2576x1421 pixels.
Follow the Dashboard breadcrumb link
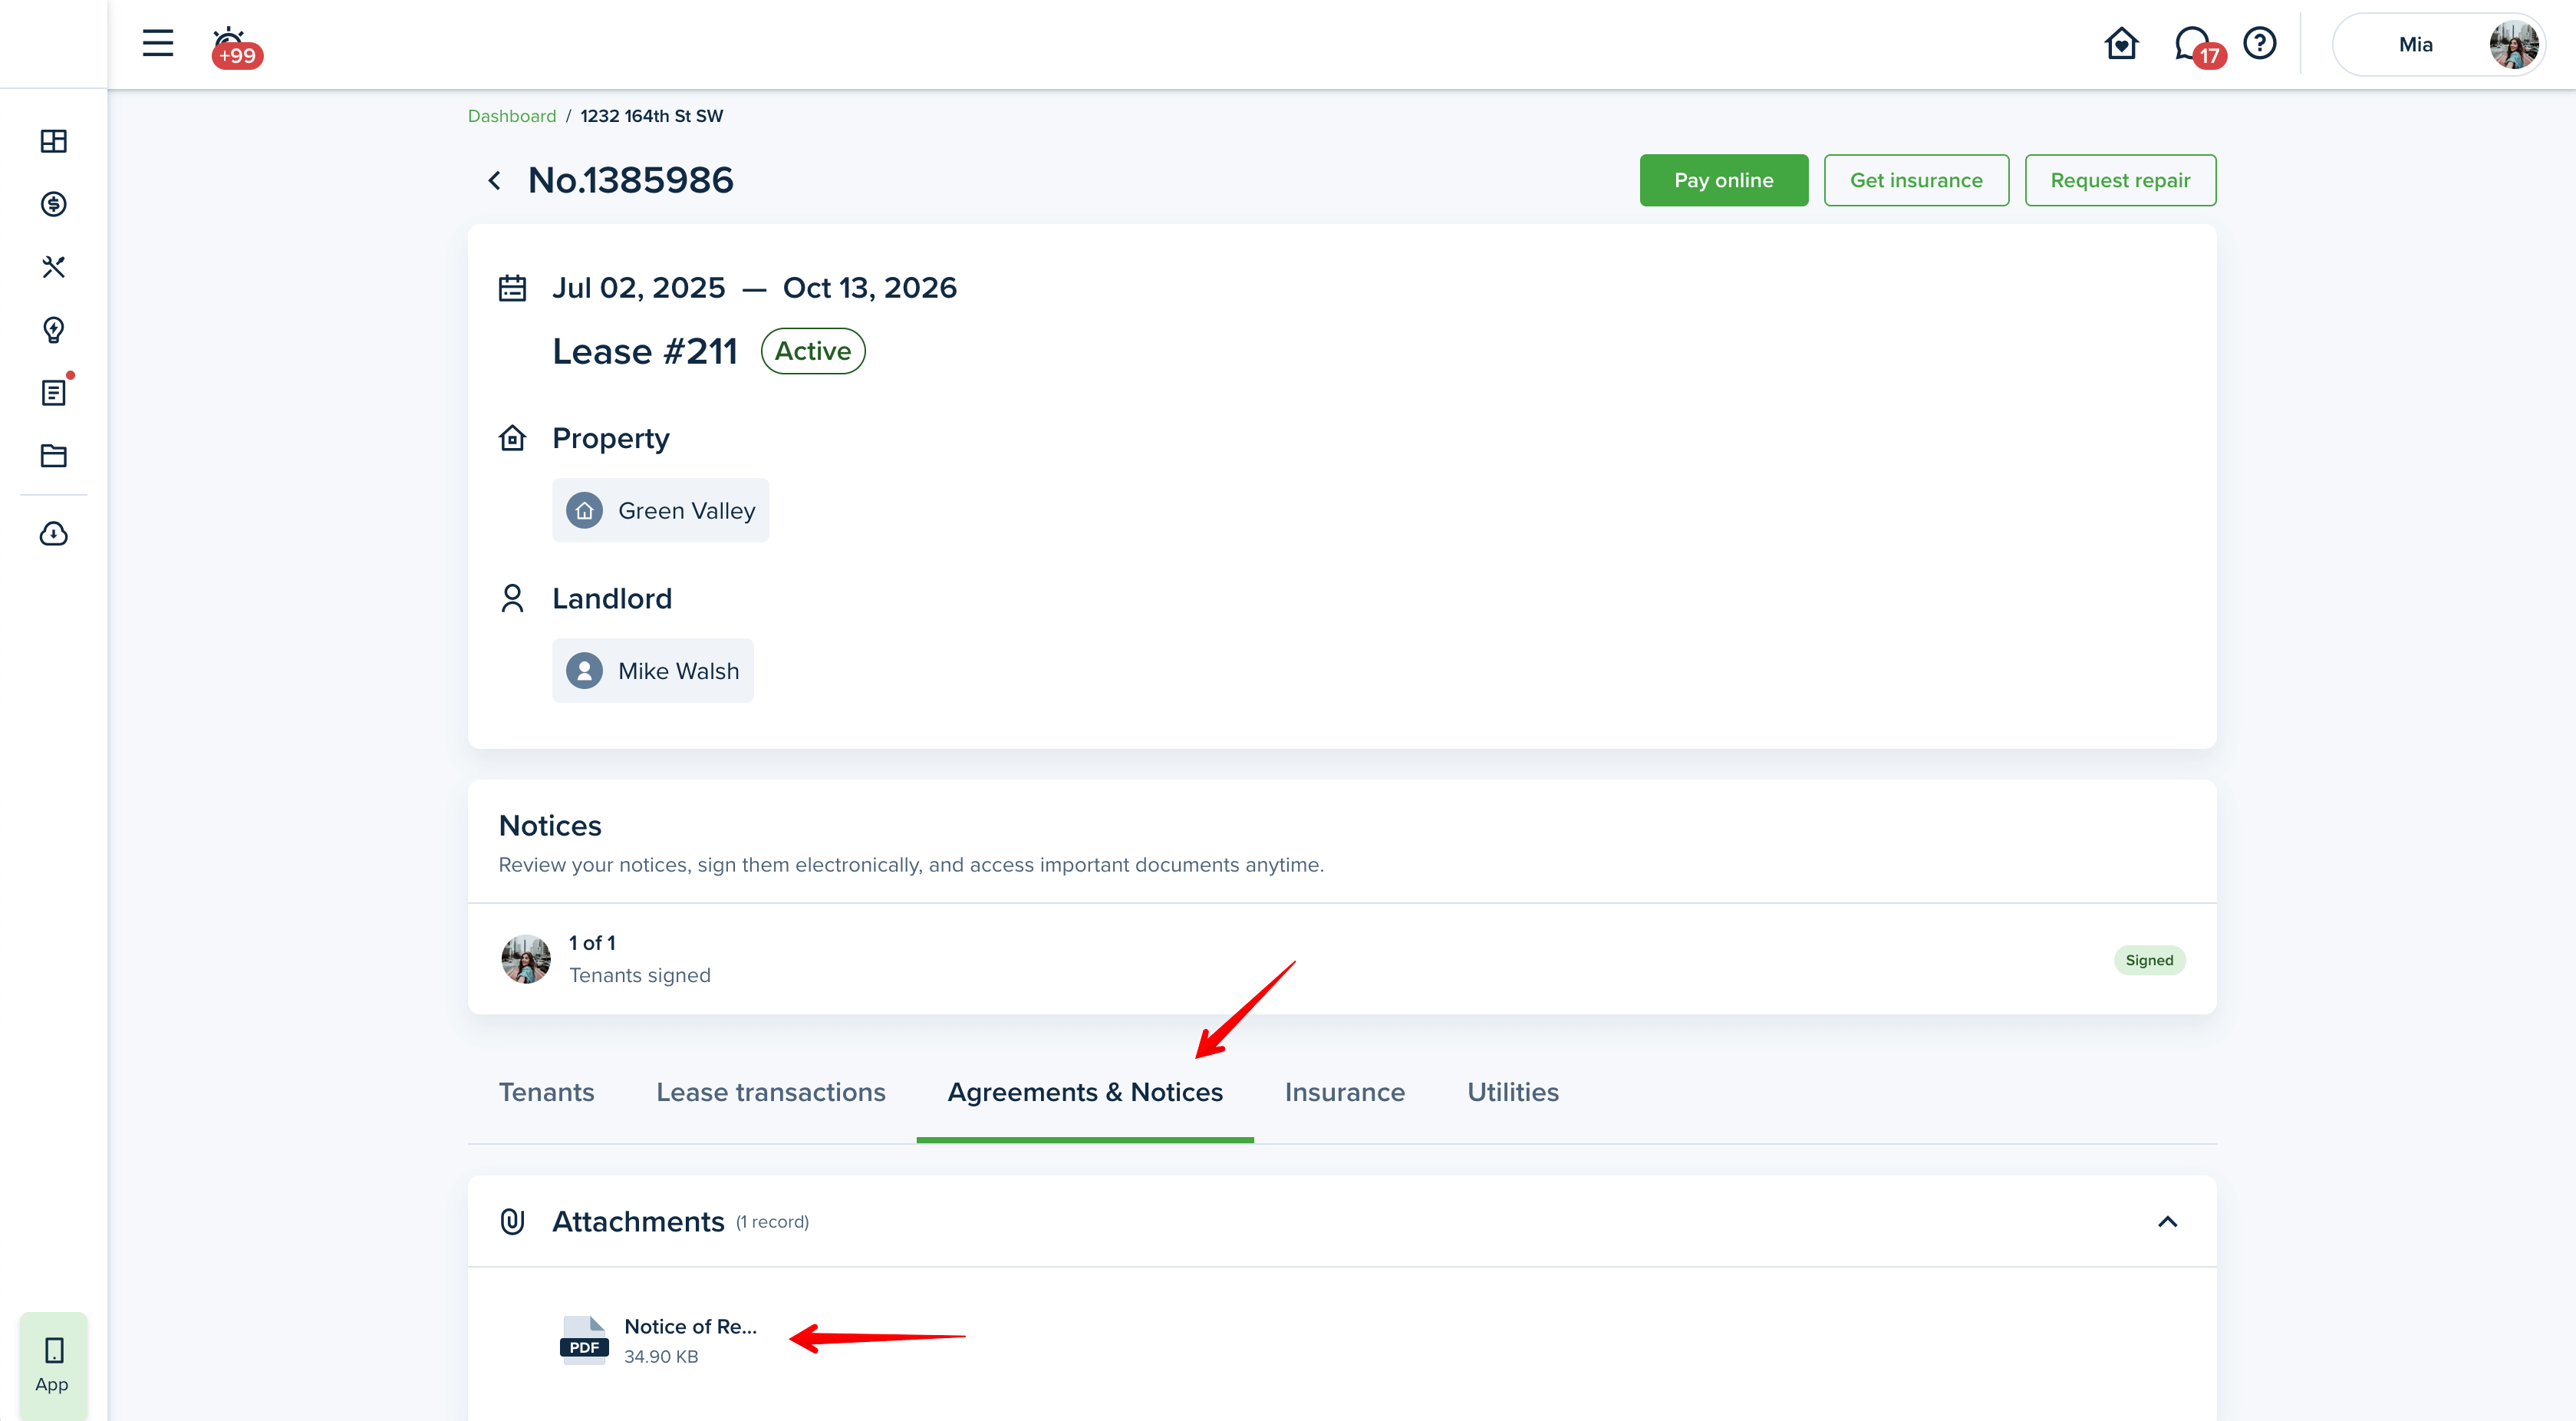click(511, 116)
